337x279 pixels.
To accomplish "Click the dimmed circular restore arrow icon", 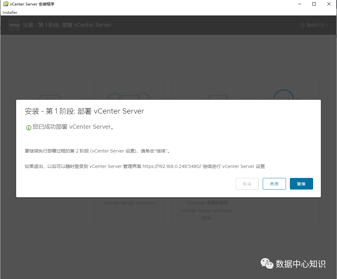I will click(x=284, y=95).
